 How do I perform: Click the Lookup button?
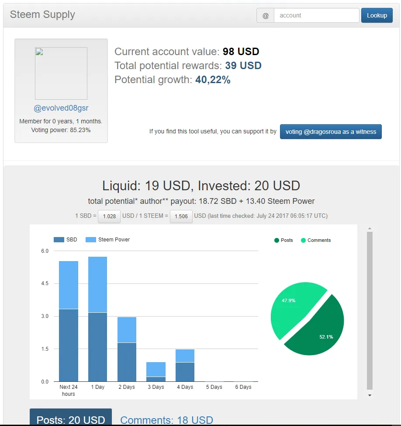(x=377, y=15)
